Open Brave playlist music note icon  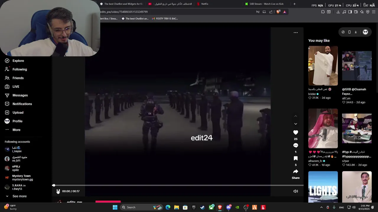pos(344,12)
